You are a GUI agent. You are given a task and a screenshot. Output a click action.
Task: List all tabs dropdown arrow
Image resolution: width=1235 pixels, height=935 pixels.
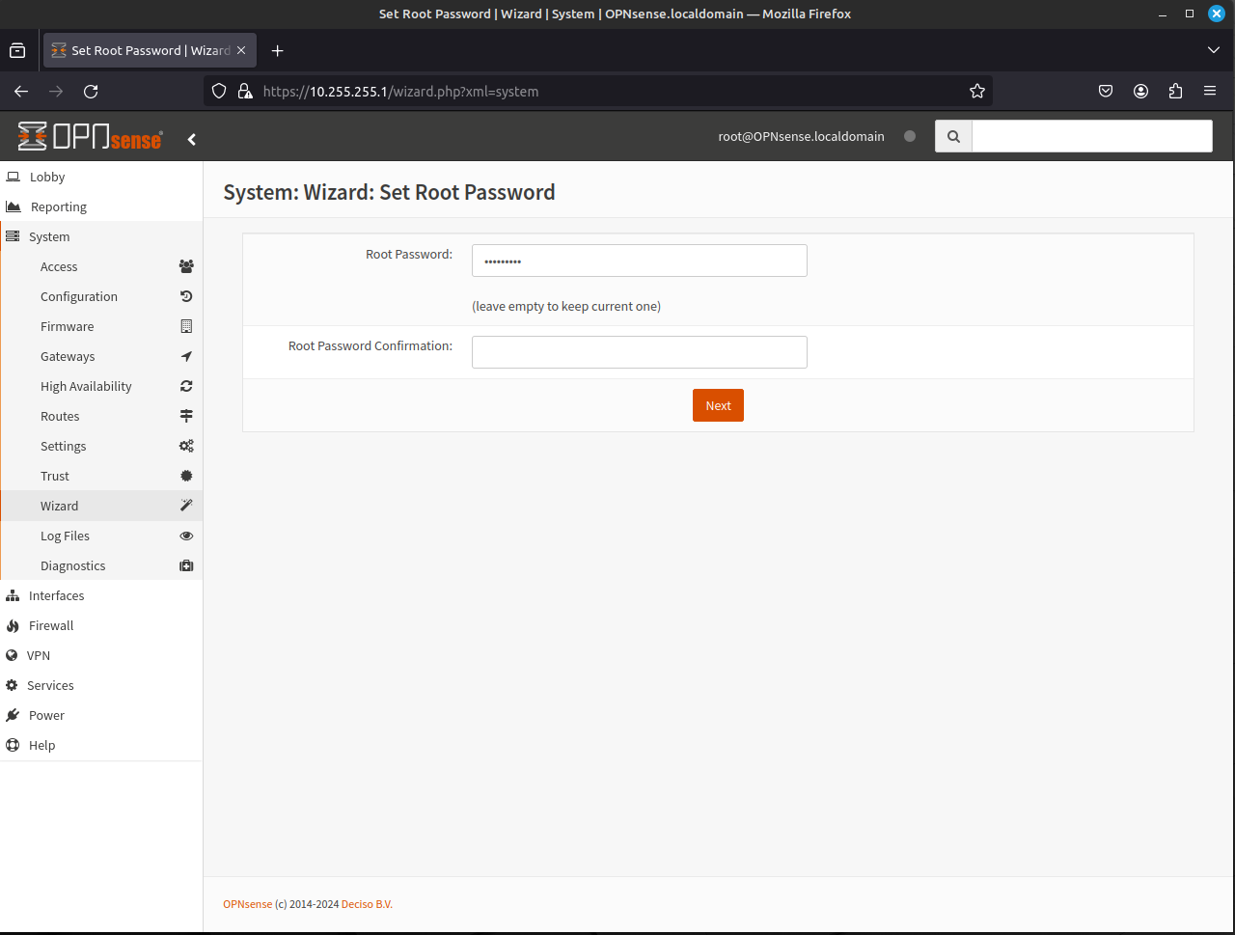coord(1214,50)
